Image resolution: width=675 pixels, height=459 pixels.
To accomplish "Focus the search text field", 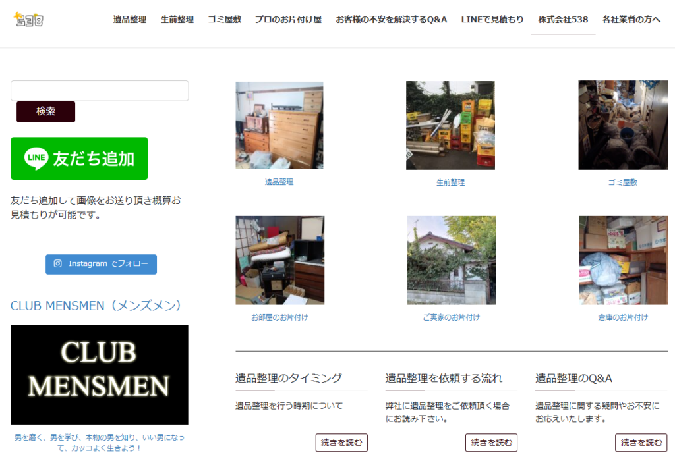I will [100, 91].
